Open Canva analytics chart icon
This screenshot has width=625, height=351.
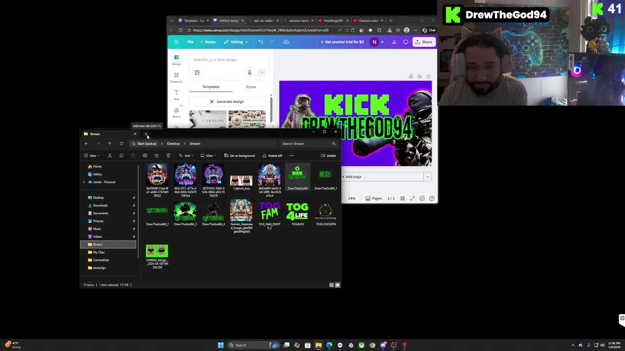click(394, 42)
